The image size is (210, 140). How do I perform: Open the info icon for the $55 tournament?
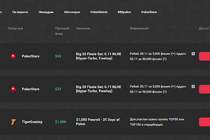click(x=193, y=54)
